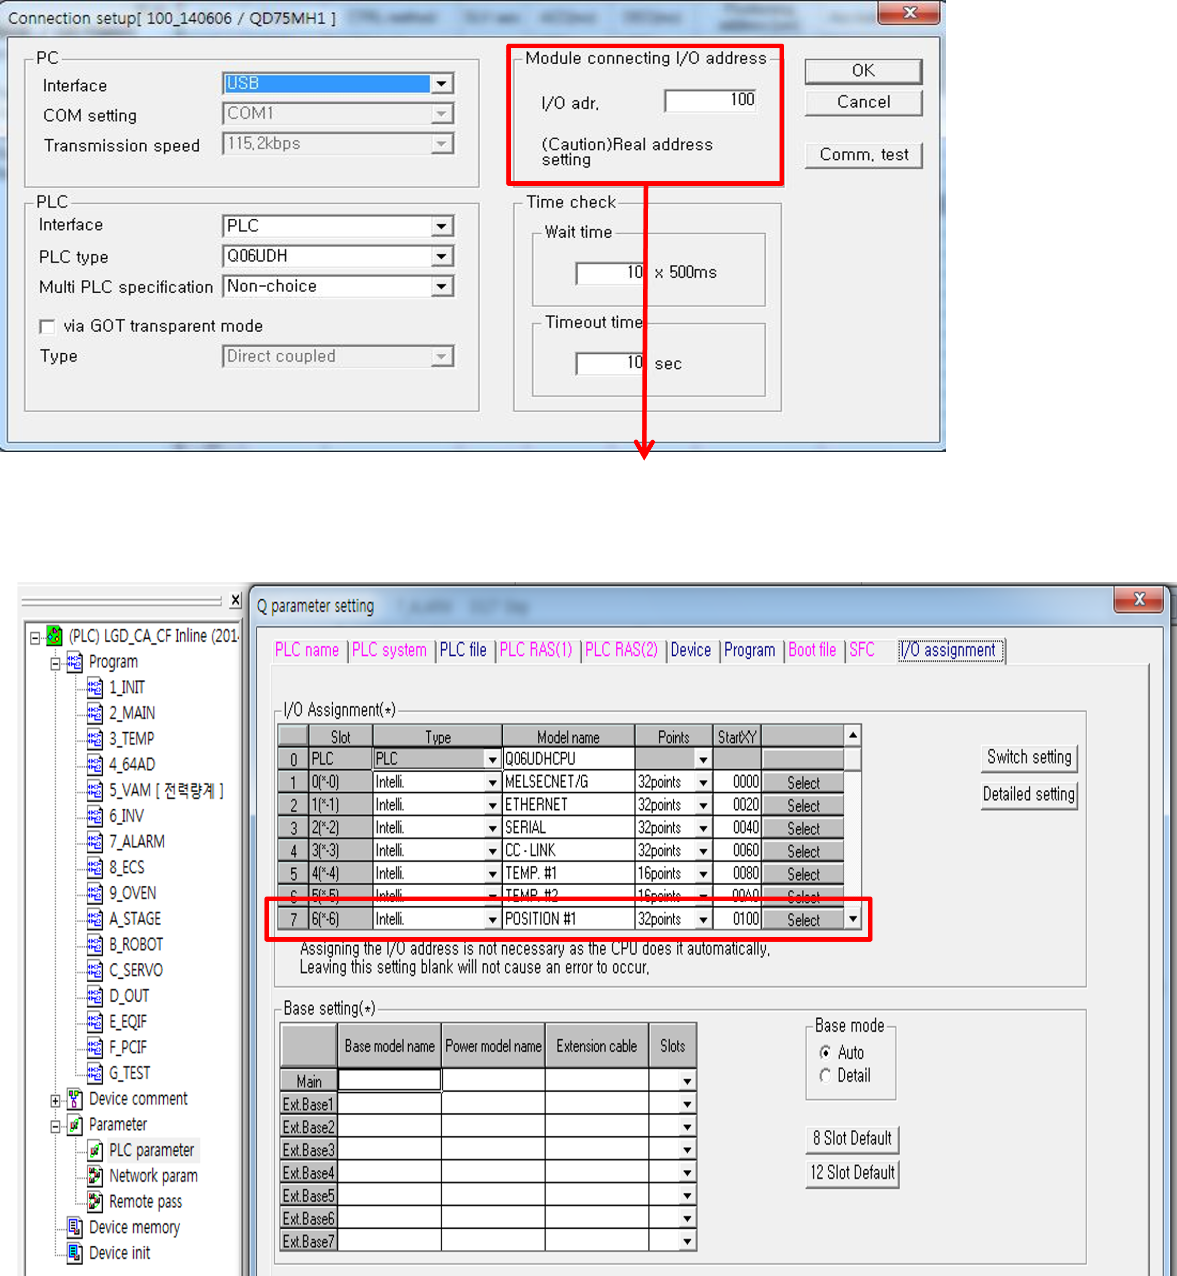
Task: Click the Comm. test button
Action: click(x=863, y=155)
